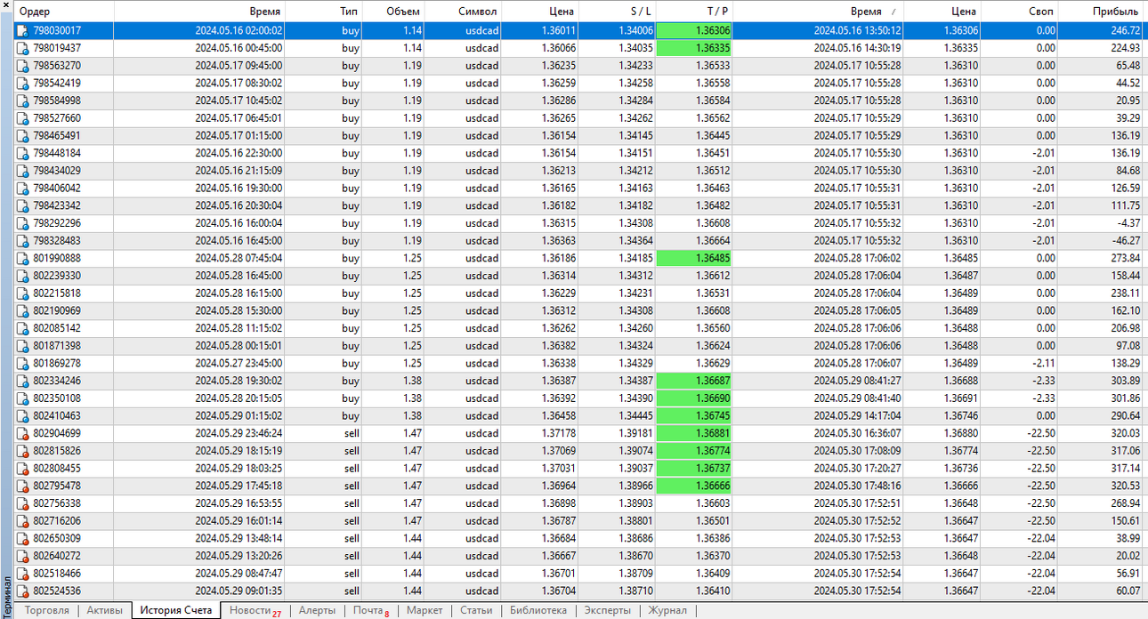Click the order icon beside 798584998
The width and height of the screenshot is (1148, 619).
pyautogui.click(x=22, y=100)
